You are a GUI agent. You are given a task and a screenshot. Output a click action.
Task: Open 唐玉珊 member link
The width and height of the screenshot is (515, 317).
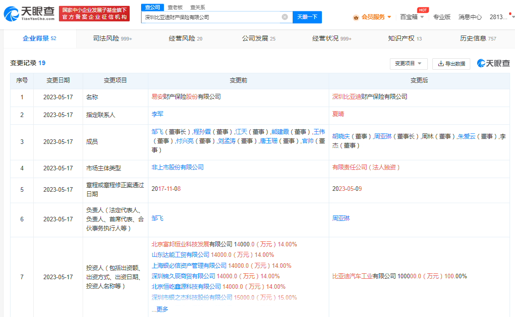[x=268, y=141]
